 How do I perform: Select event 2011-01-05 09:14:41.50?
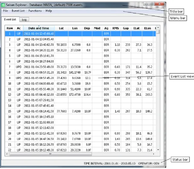click(x=81, y=111)
